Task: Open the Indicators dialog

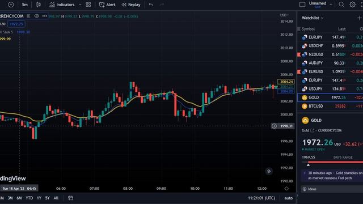Action: click(x=62, y=5)
